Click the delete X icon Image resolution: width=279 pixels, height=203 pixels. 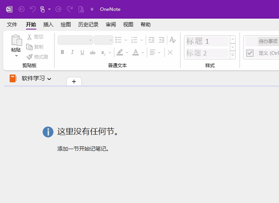coord(170,53)
